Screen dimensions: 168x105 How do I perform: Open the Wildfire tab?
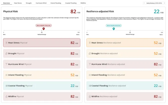[x=83, y=3]
